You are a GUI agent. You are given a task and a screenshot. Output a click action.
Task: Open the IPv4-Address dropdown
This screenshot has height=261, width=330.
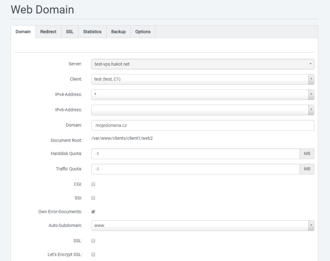[202, 95]
